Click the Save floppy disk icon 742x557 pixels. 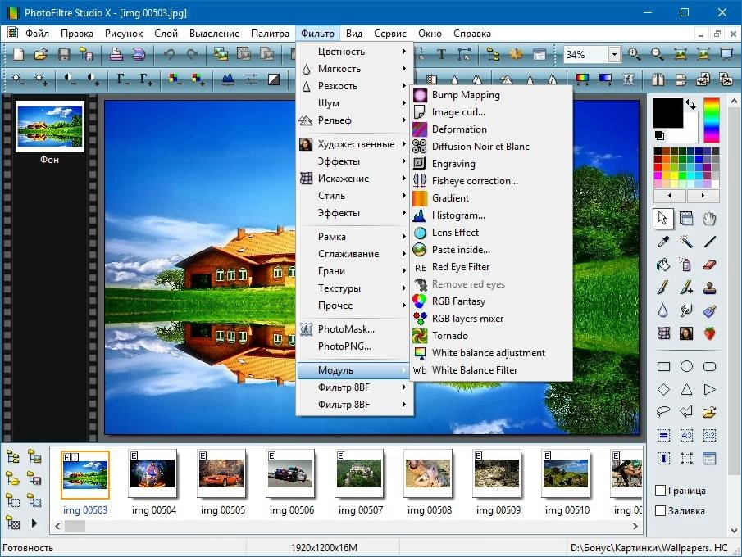point(64,54)
